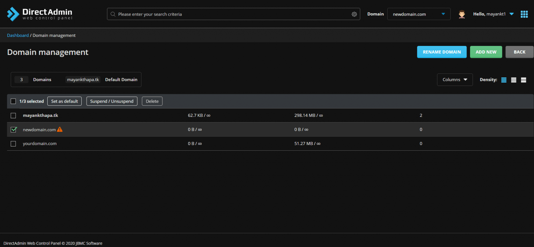Screen dimensions: 534x247
Task: Click the DirectAdmin logo icon
Action: tap(13, 14)
